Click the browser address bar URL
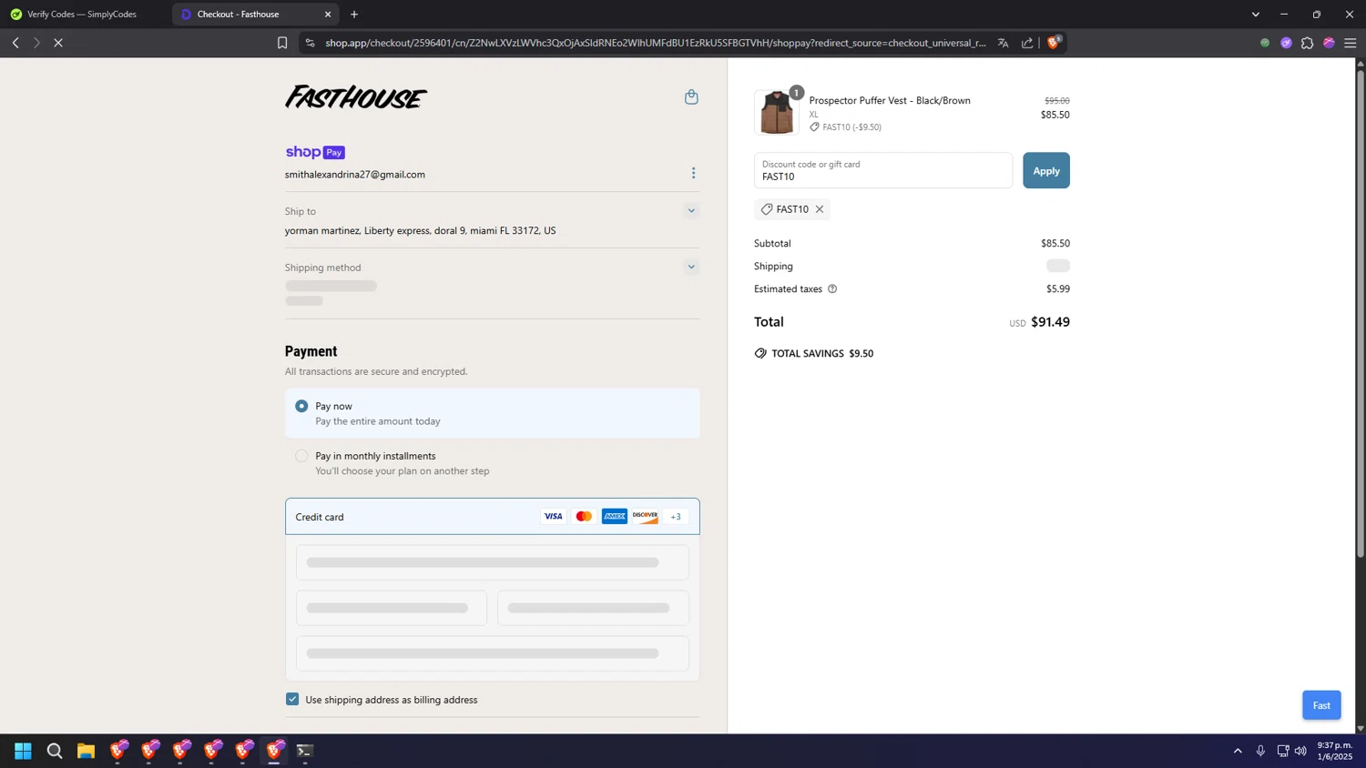 click(x=656, y=43)
